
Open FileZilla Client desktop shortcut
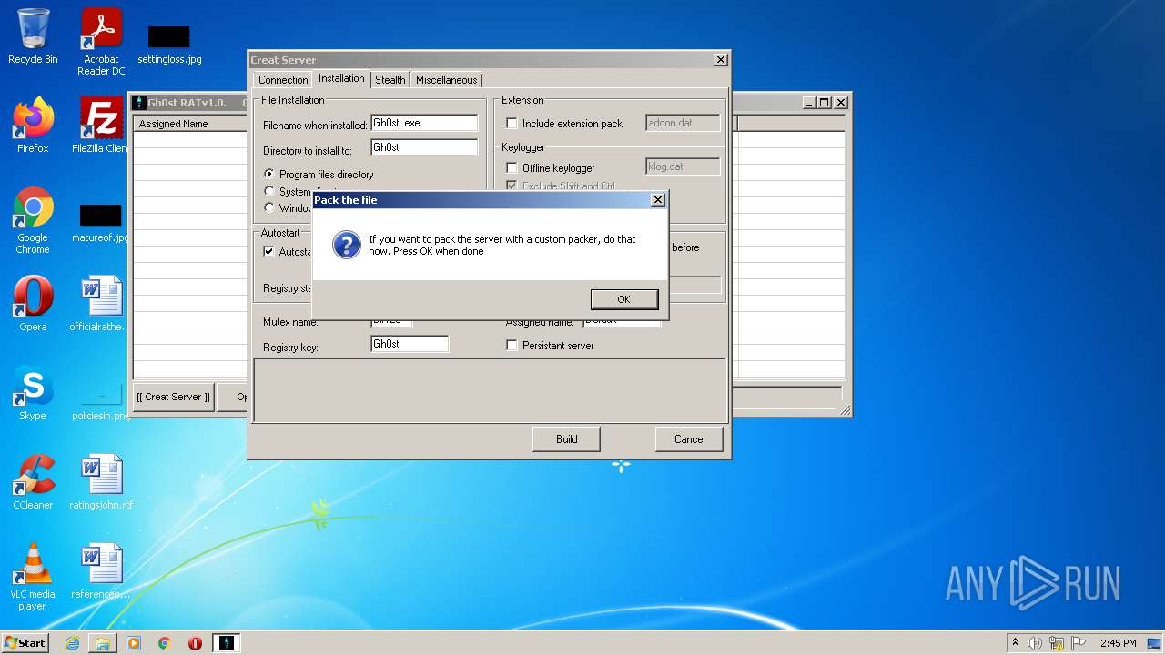click(101, 125)
